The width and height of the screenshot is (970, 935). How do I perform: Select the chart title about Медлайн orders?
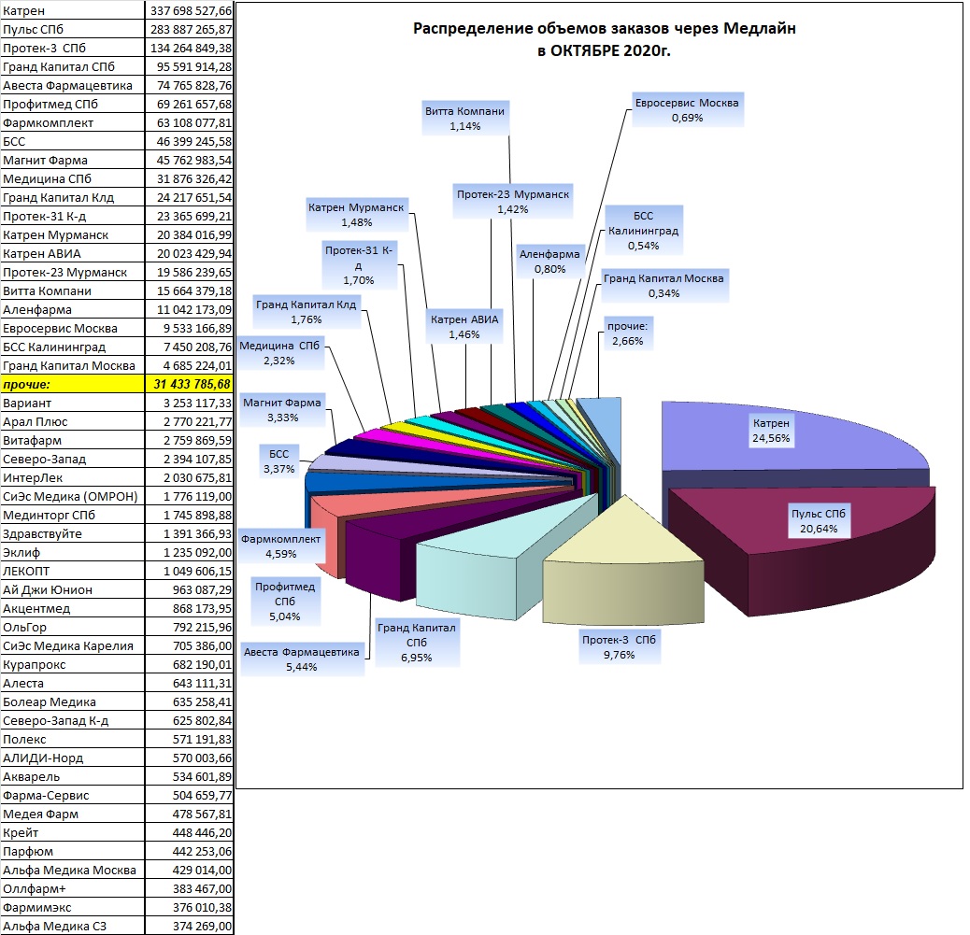604,39
